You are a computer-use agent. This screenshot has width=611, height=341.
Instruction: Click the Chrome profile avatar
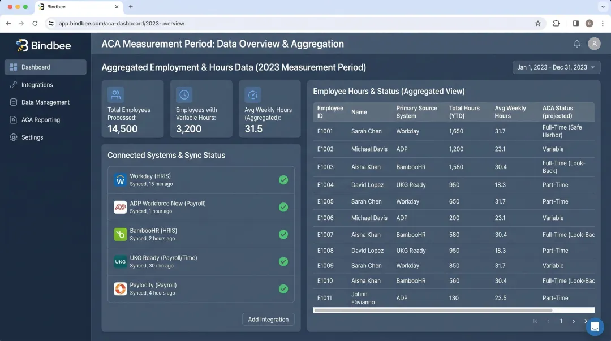[589, 23]
